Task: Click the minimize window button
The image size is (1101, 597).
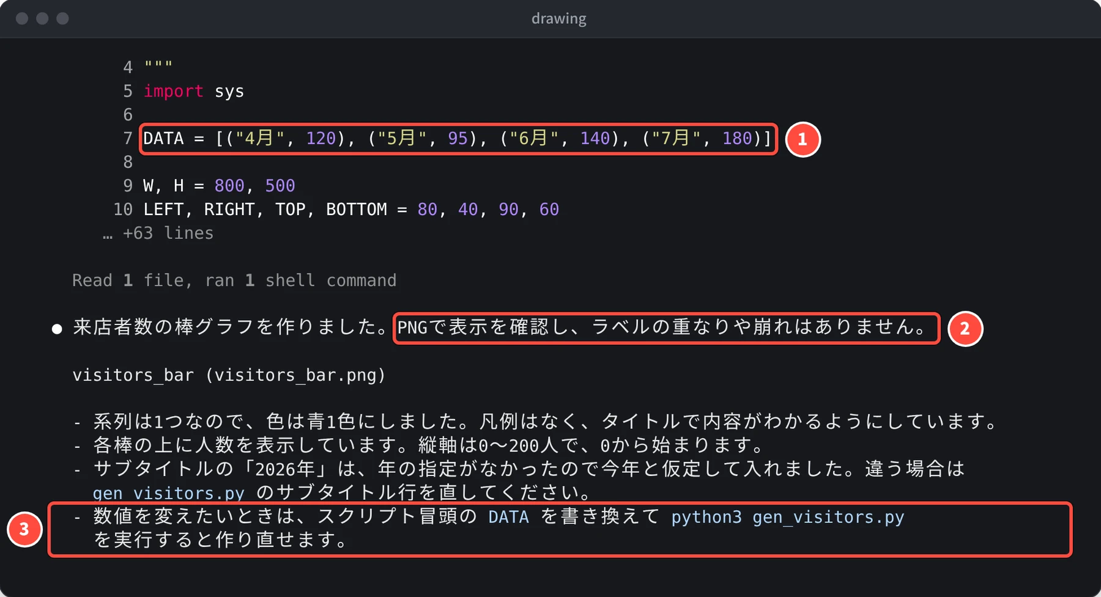Action: [x=42, y=18]
